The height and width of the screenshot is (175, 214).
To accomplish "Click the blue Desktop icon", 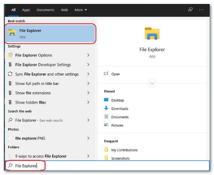I will click(106, 100).
